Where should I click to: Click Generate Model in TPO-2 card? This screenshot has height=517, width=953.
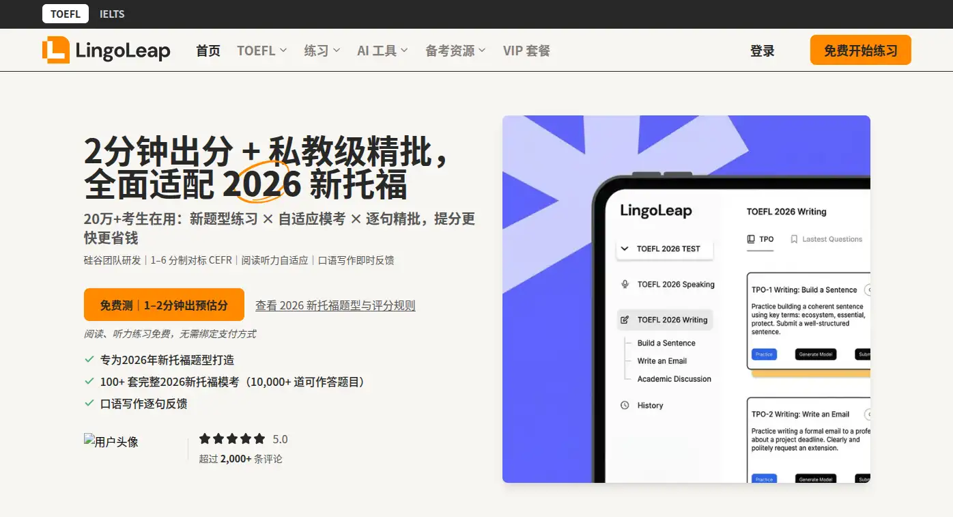coord(816,479)
